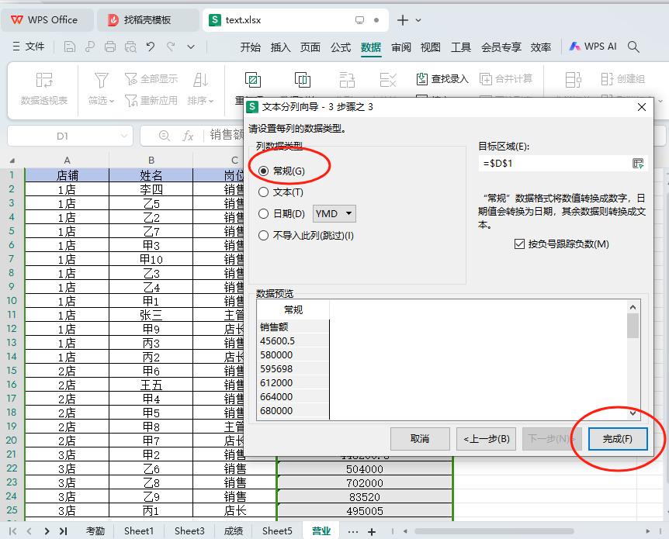Open the 文件 menu
The image size is (669, 539).
pyautogui.click(x=28, y=47)
